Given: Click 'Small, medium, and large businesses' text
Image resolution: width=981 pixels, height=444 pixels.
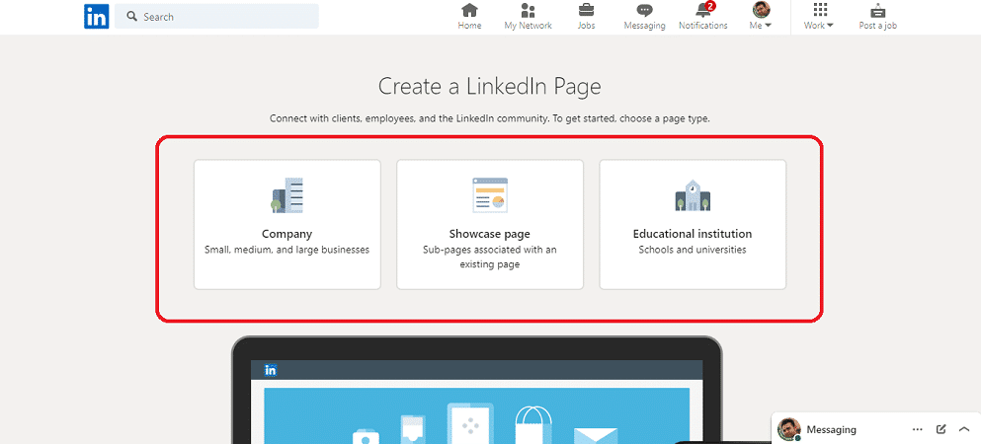Looking at the screenshot, I should 287,250.
